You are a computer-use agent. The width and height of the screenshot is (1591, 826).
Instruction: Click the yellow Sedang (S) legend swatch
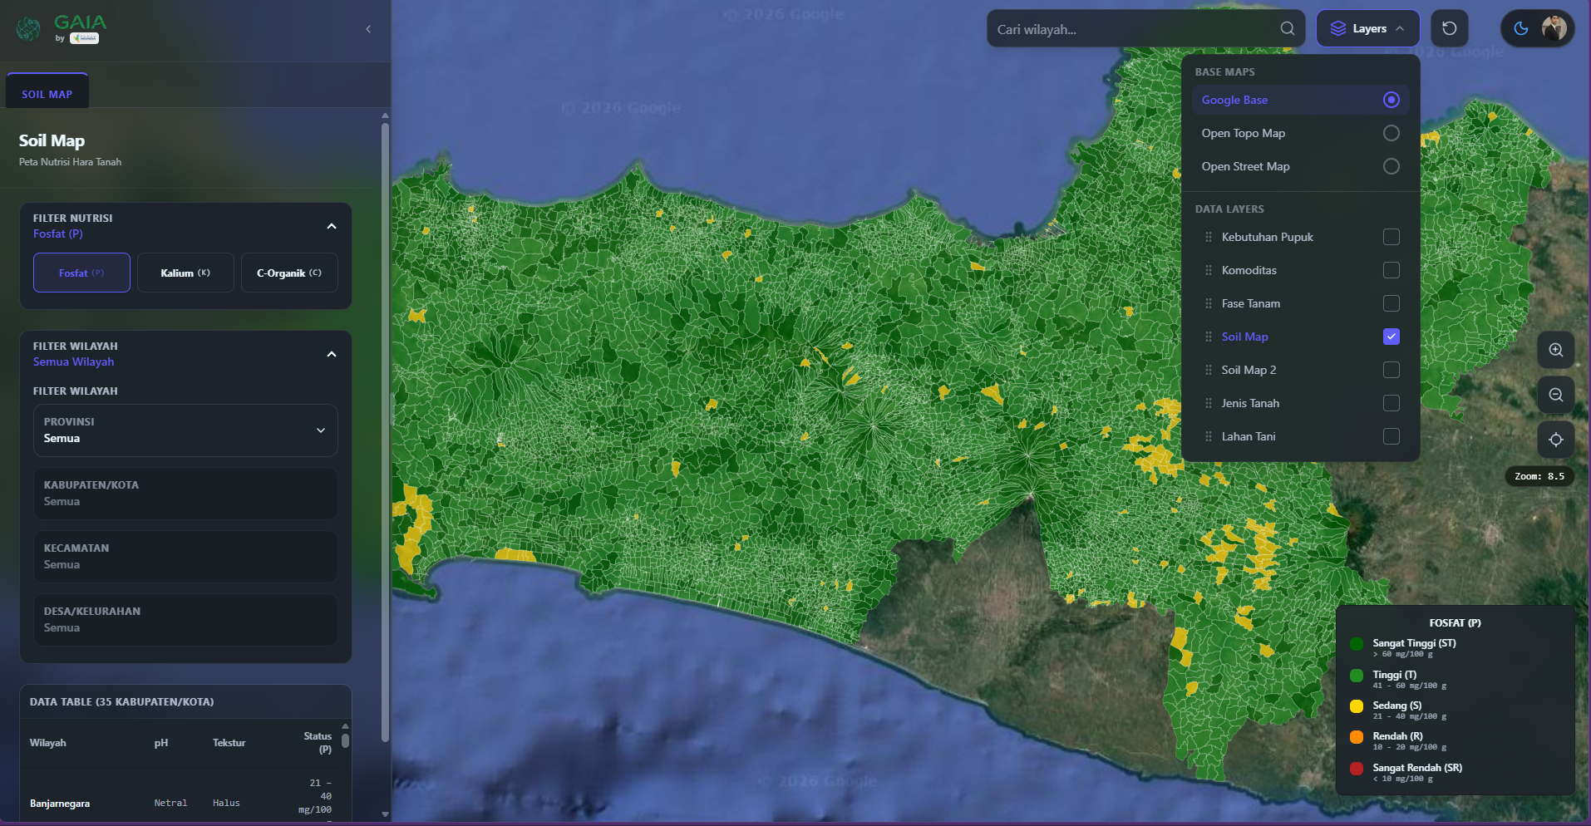point(1357,706)
